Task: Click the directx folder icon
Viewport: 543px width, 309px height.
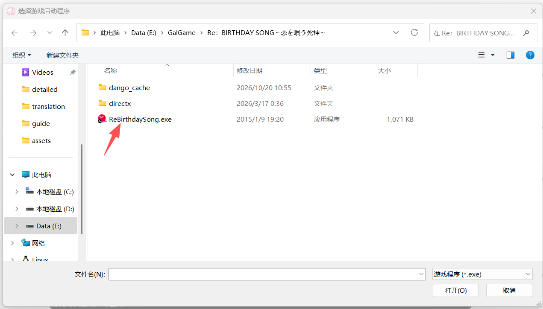Action: click(103, 103)
